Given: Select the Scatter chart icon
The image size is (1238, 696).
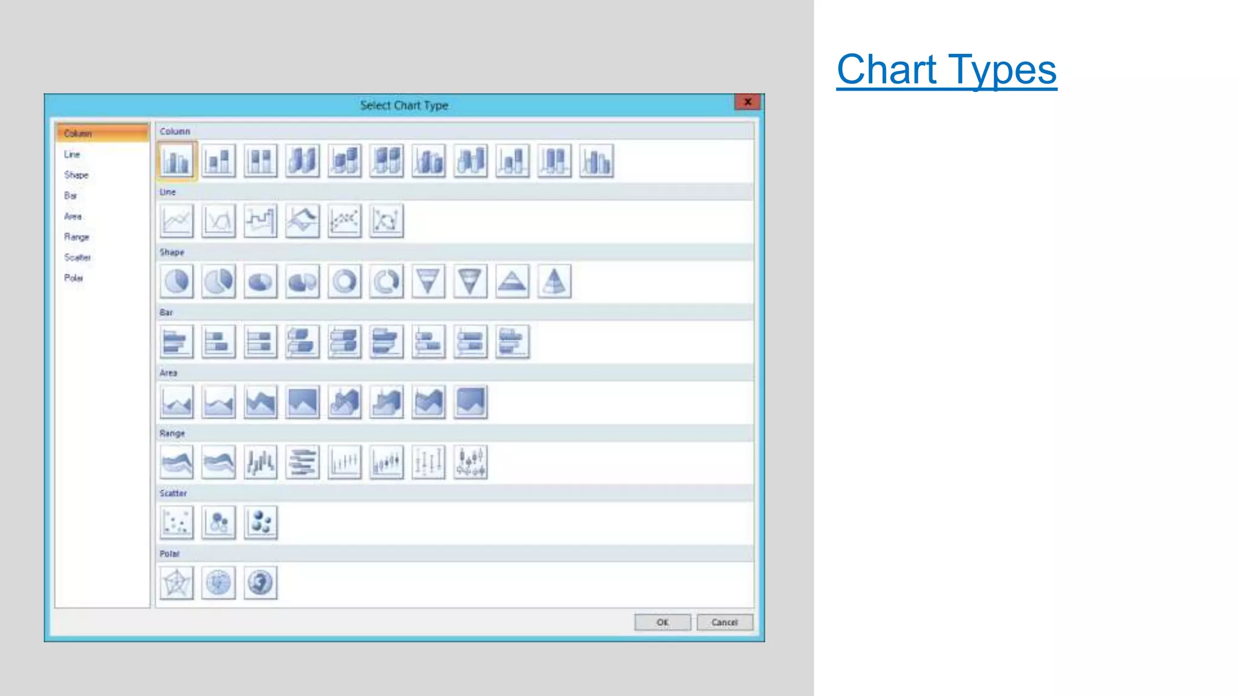Looking at the screenshot, I should [x=177, y=523].
